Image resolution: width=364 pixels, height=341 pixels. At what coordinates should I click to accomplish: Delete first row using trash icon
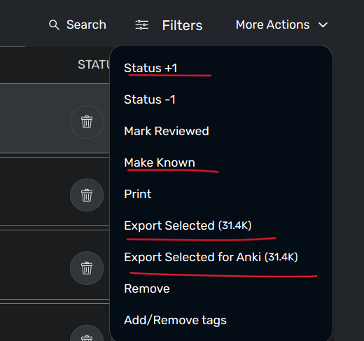[x=87, y=122]
